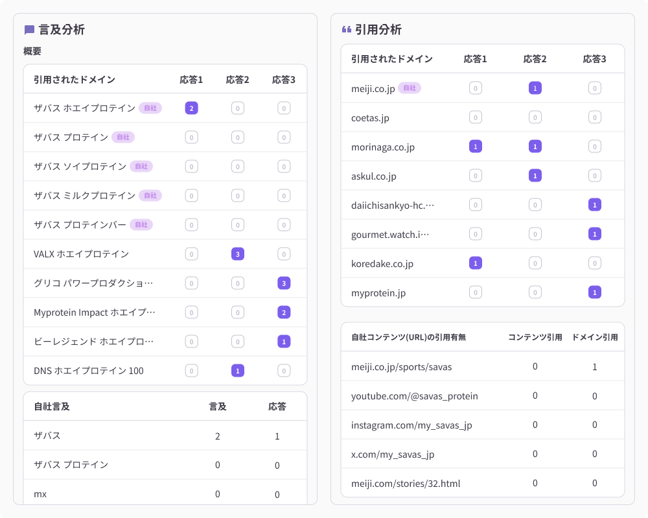The height and width of the screenshot is (518, 648).
Task: Open x.com/my_savas_jp URL row
Action: point(483,454)
